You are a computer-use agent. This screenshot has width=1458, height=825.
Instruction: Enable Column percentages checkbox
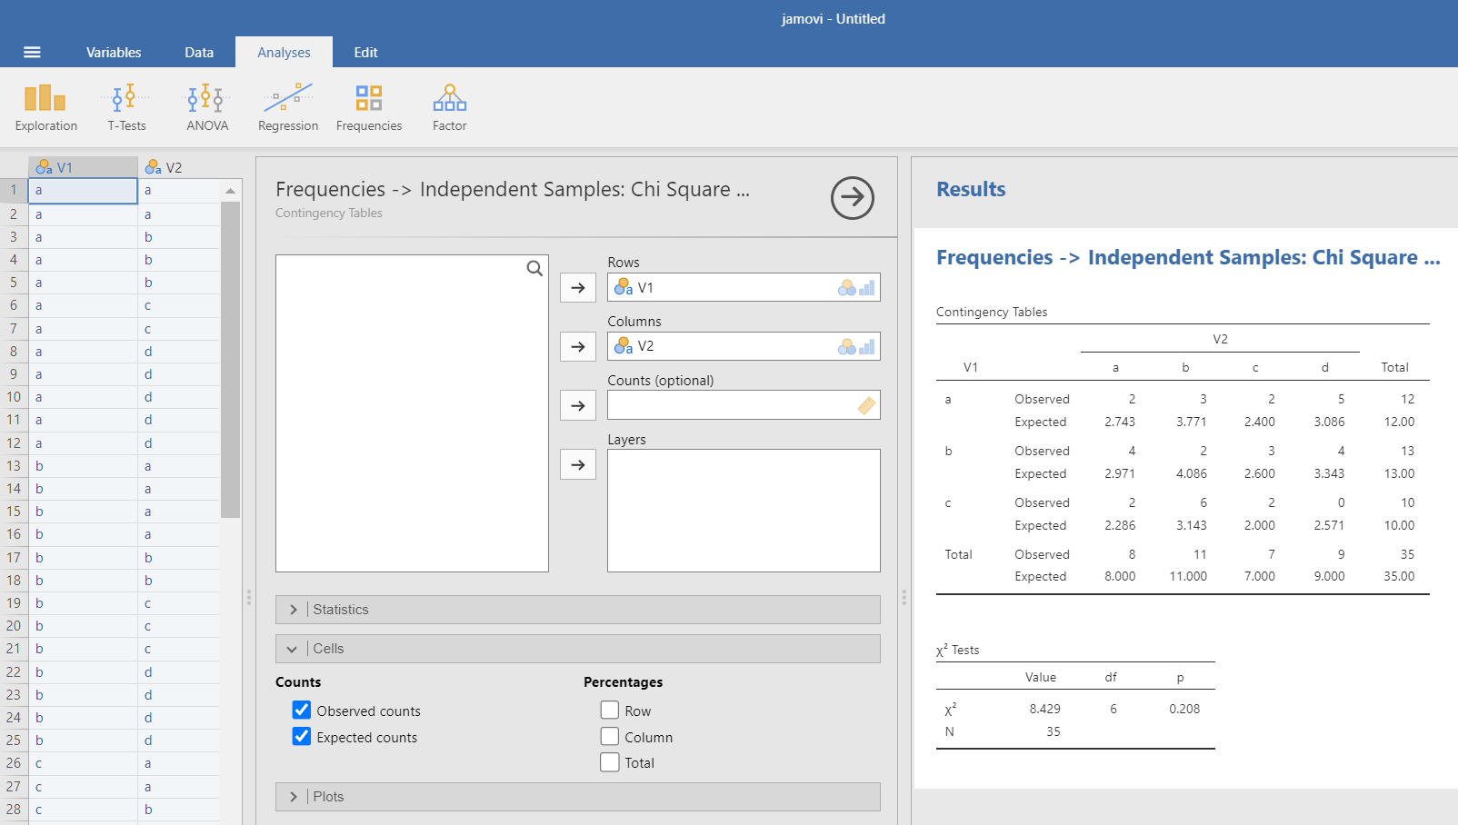(x=610, y=736)
